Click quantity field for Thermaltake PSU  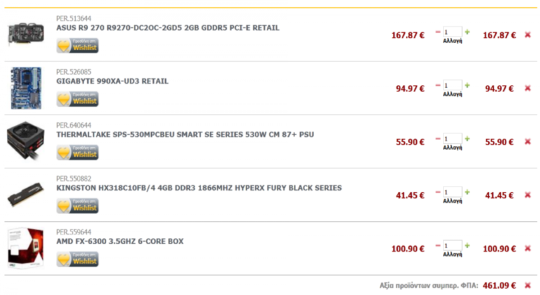coord(453,139)
